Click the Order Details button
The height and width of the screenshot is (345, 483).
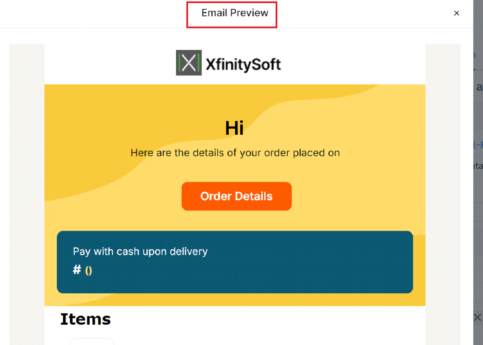(236, 196)
